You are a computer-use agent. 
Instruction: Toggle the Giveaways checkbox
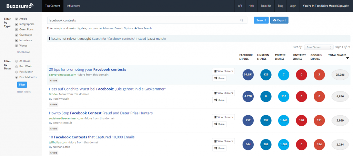(17, 35)
